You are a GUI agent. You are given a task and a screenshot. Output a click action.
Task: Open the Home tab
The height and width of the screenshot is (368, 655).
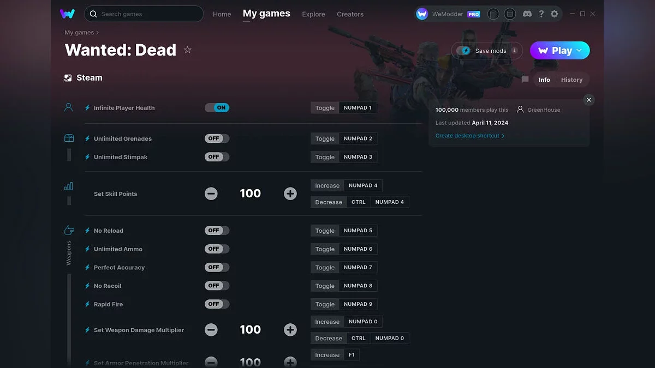tap(222, 14)
